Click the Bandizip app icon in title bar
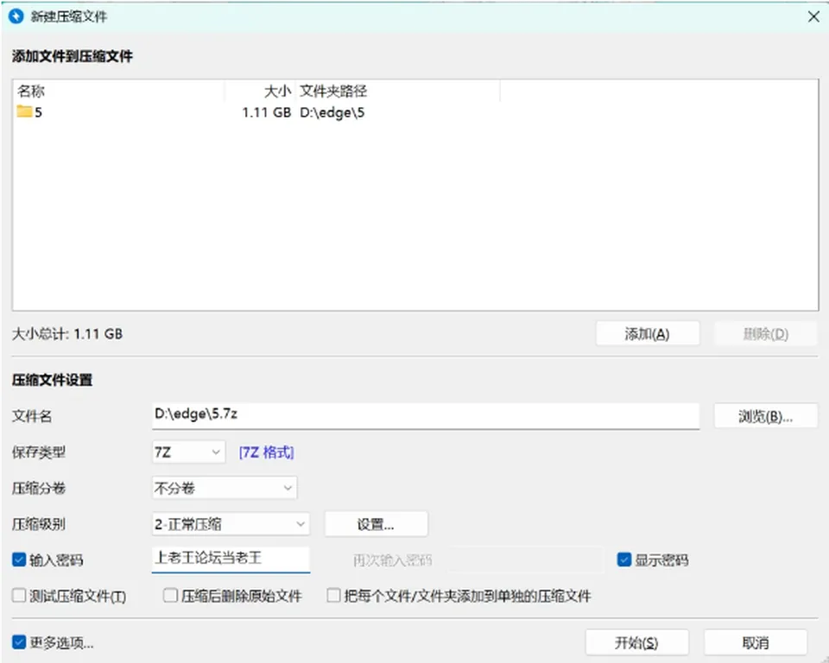The height and width of the screenshot is (663, 829). [x=16, y=16]
